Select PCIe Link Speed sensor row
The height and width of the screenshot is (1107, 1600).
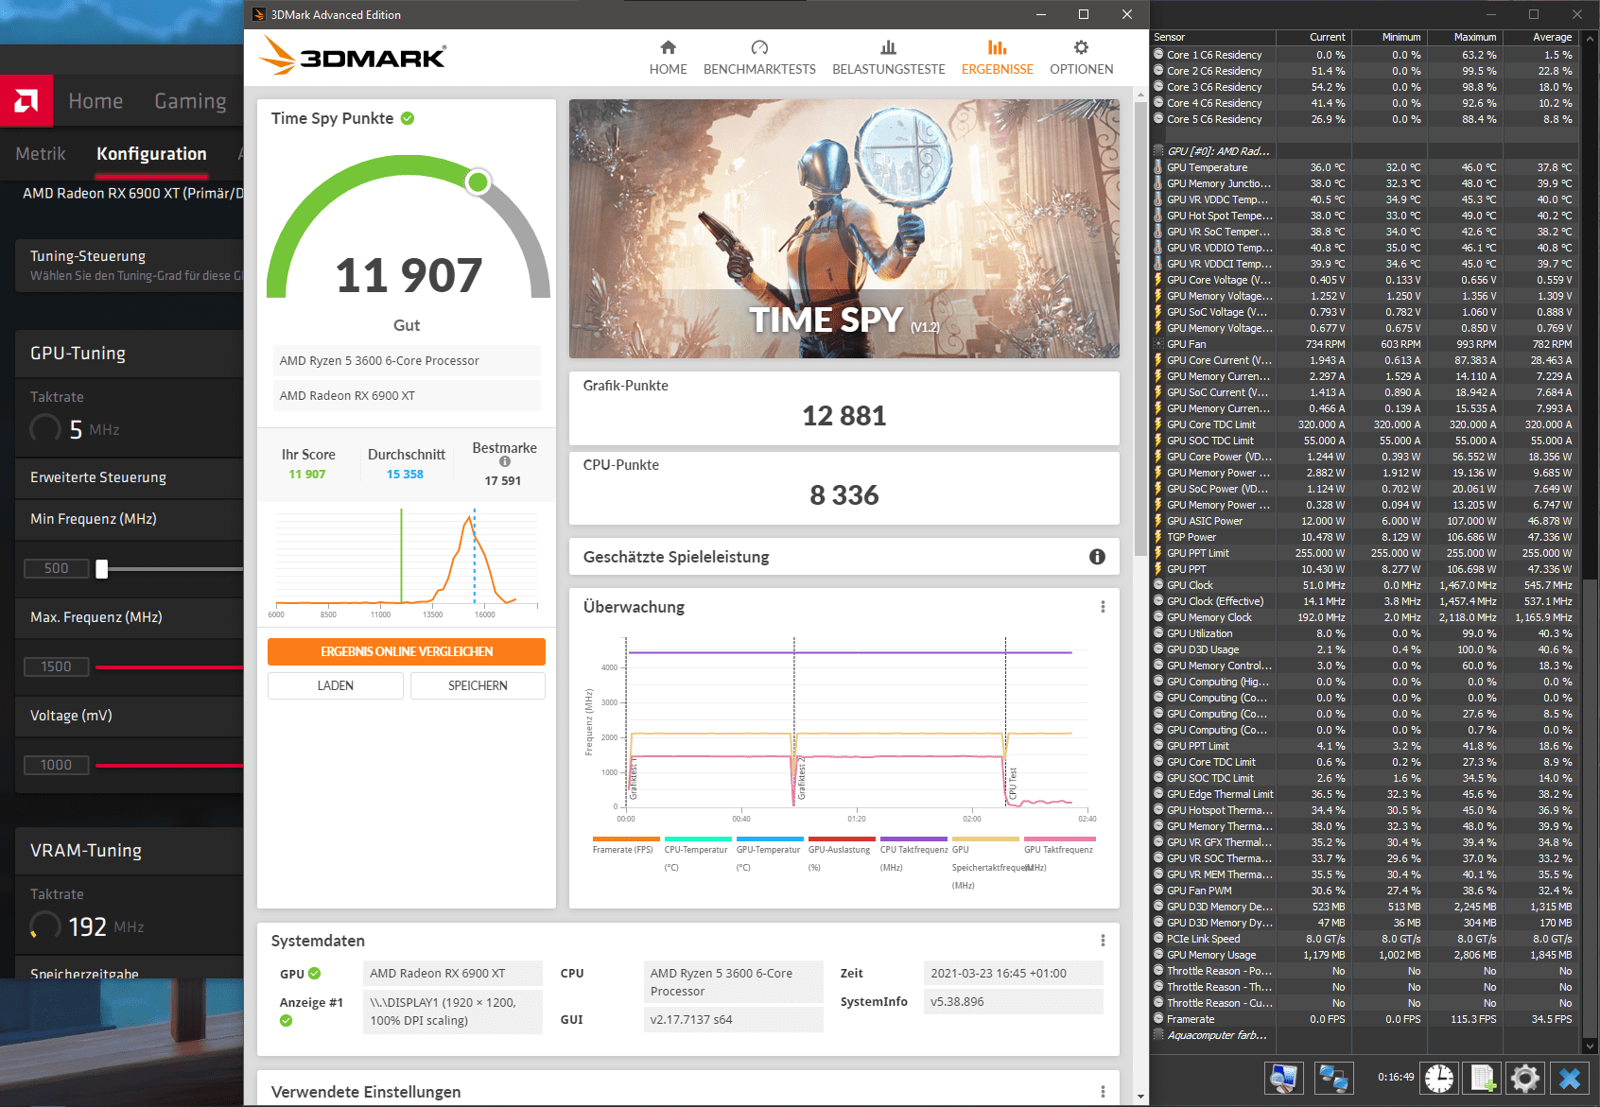click(1365, 939)
